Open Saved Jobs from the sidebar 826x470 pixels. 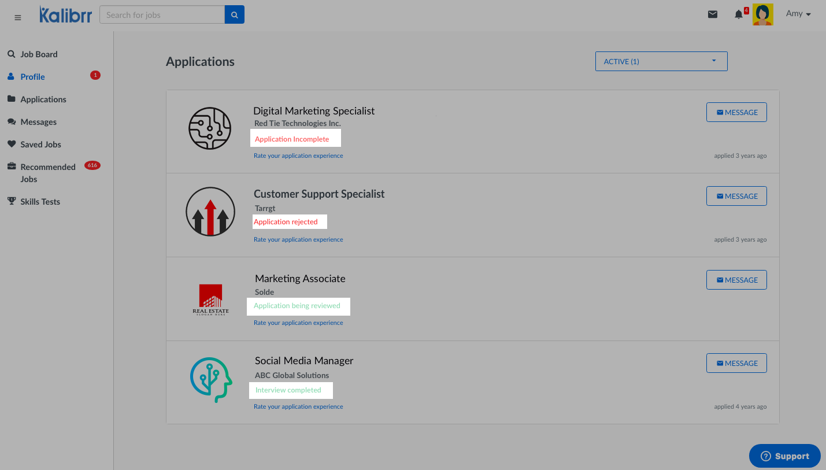(40, 145)
